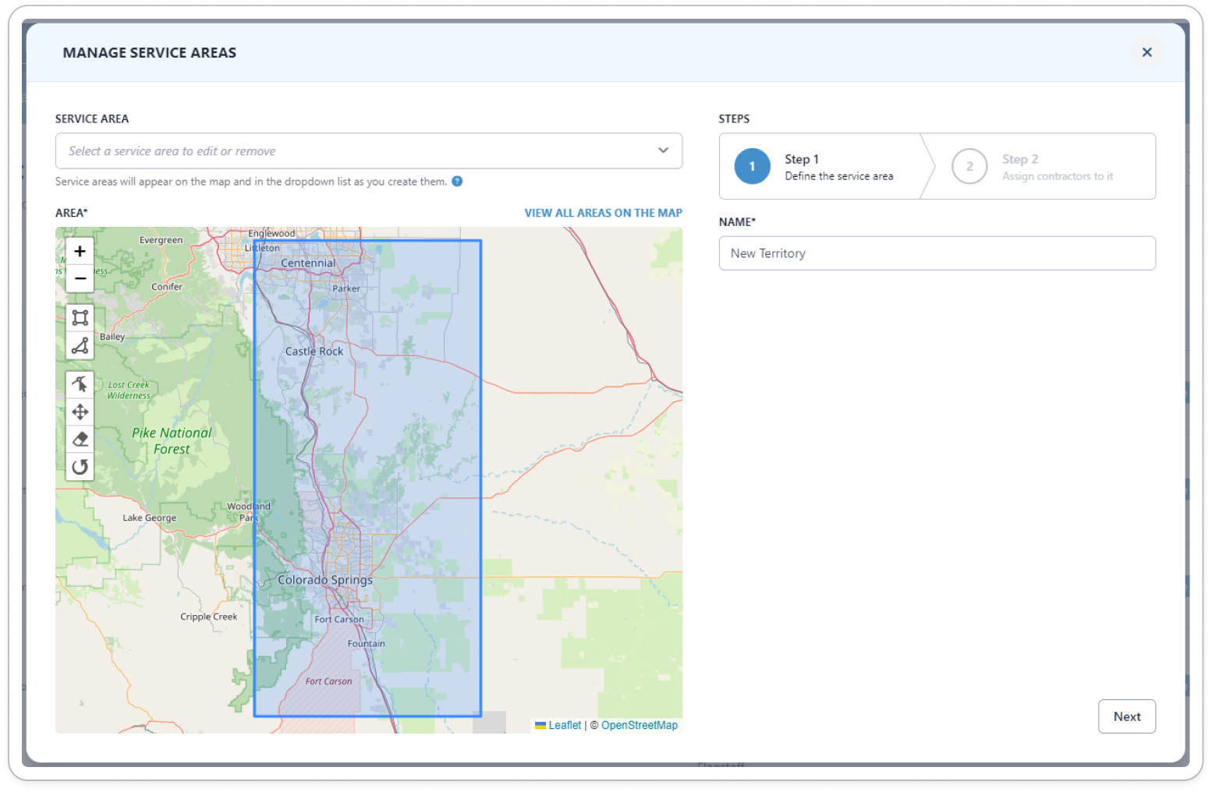Click the Colorado Springs label on map
1212x792 pixels.
(325, 580)
